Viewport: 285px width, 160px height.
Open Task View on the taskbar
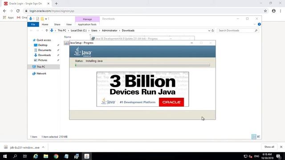click(25, 156)
